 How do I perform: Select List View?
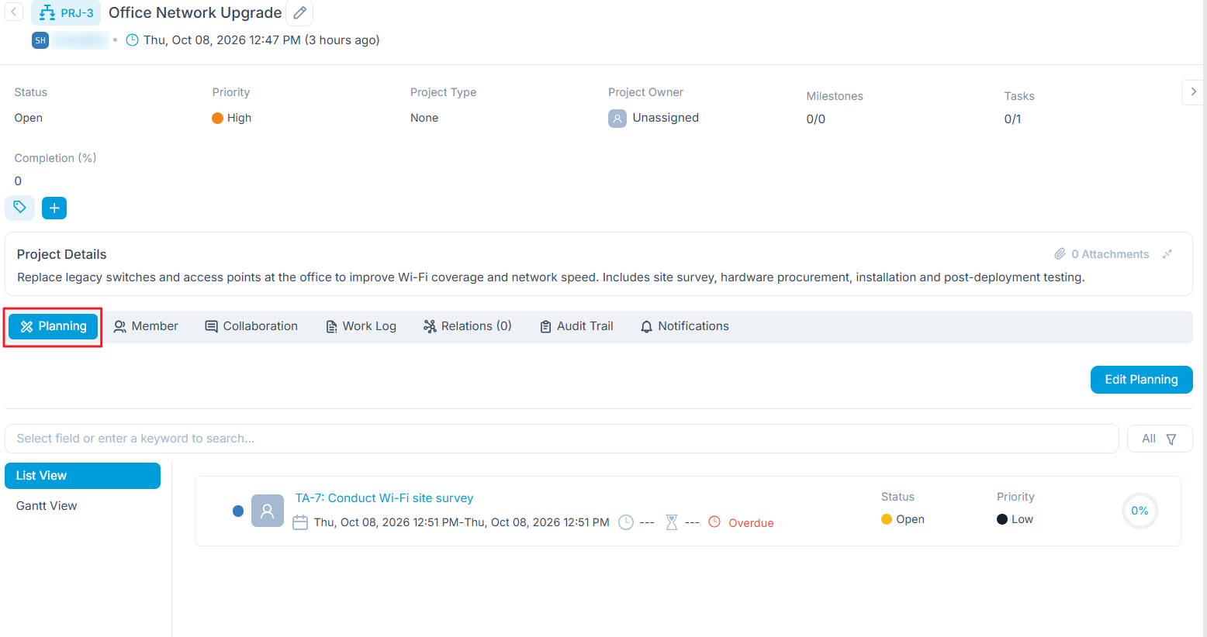pyautogui.click(x=82, y=476)
